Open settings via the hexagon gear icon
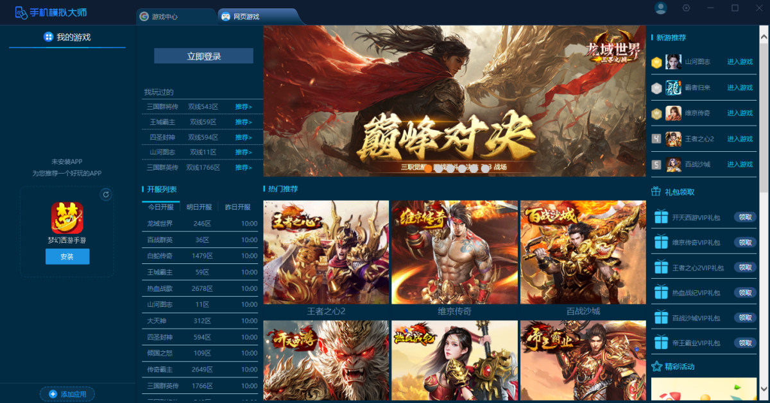 686,8
